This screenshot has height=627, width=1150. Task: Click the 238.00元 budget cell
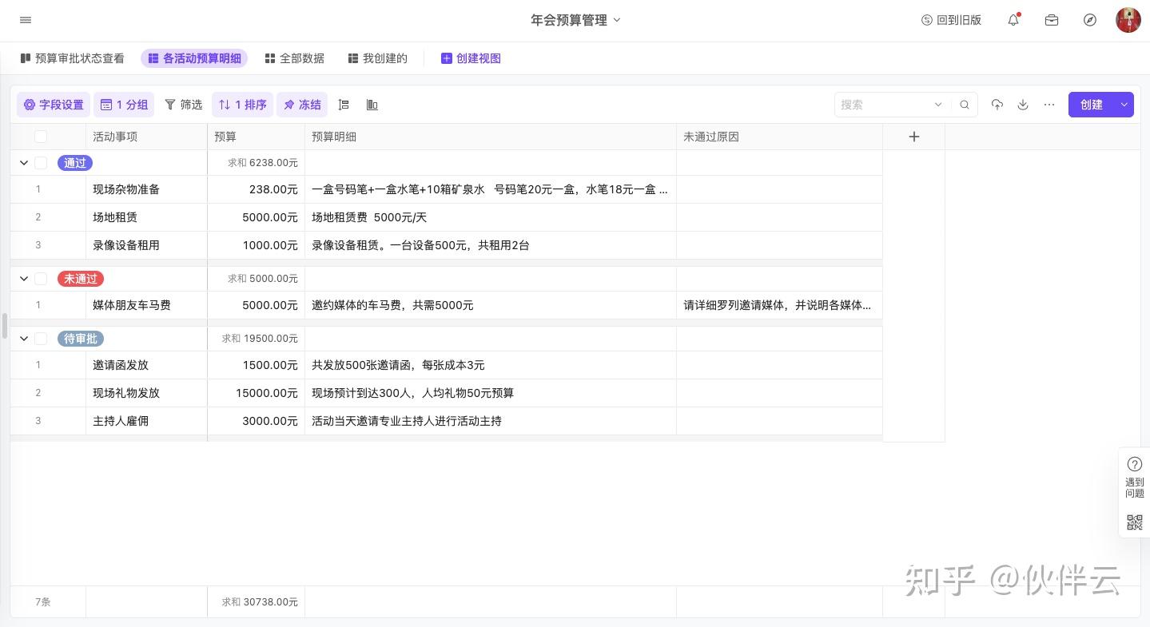(x=256, y=189)
